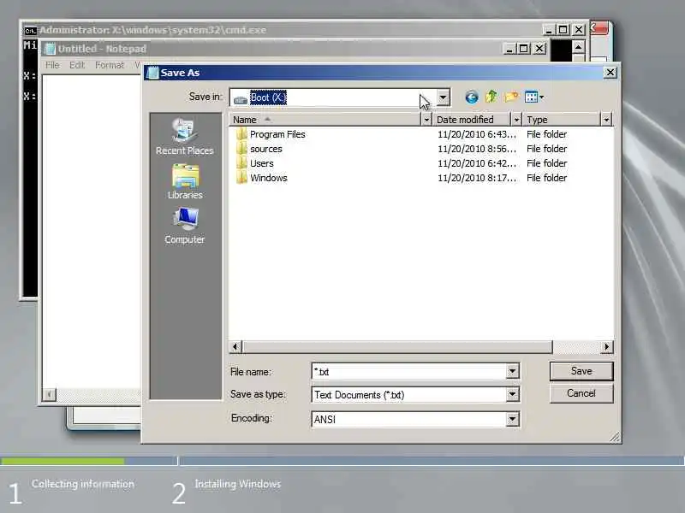Click the cmd.exe icon in the title bar
Viewport: 685px width, 513px height.
[30, 31]
